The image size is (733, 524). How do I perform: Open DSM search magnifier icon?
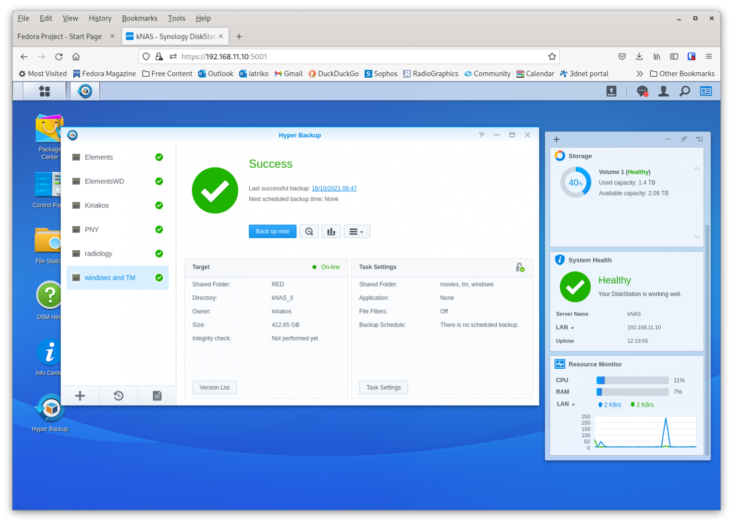(x=684, y=91)
